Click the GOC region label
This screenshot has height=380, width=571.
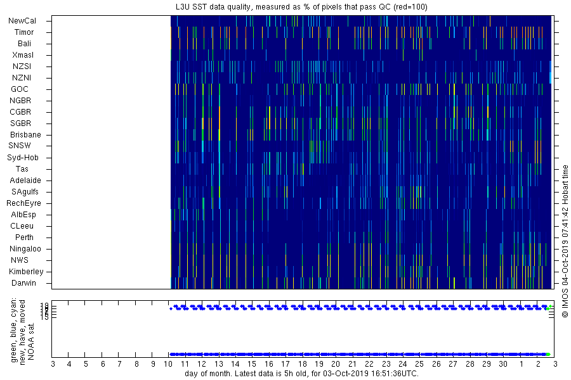tap(19, 89)
